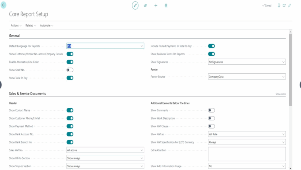Open the Show Signatures dropdown

pyautogui.click(x=247, y=62)
